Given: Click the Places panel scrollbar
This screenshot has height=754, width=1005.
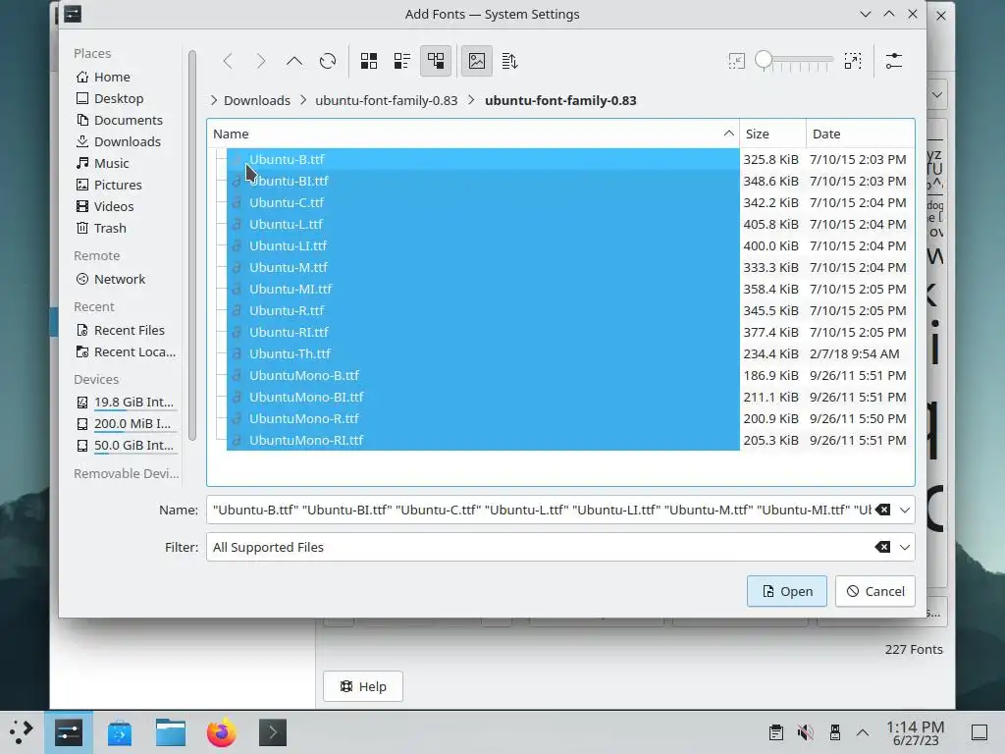Looking at the screenshot, I should 191,246.
